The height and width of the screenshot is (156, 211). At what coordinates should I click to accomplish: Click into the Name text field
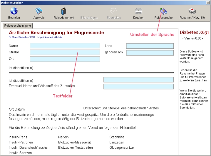point(65,46)
